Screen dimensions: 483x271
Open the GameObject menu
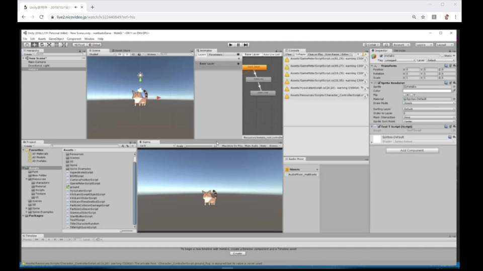pos(56,39)
